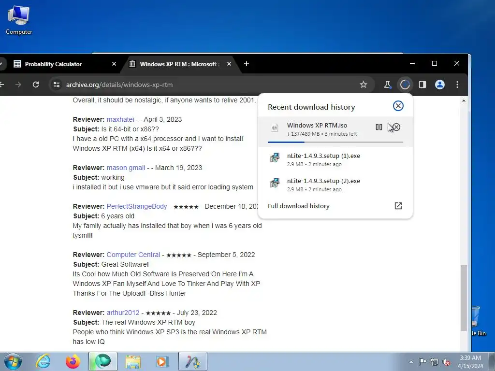Screen dimensions: 495x371
Task: View site information icon in address bar
Action: coord(57,85)
